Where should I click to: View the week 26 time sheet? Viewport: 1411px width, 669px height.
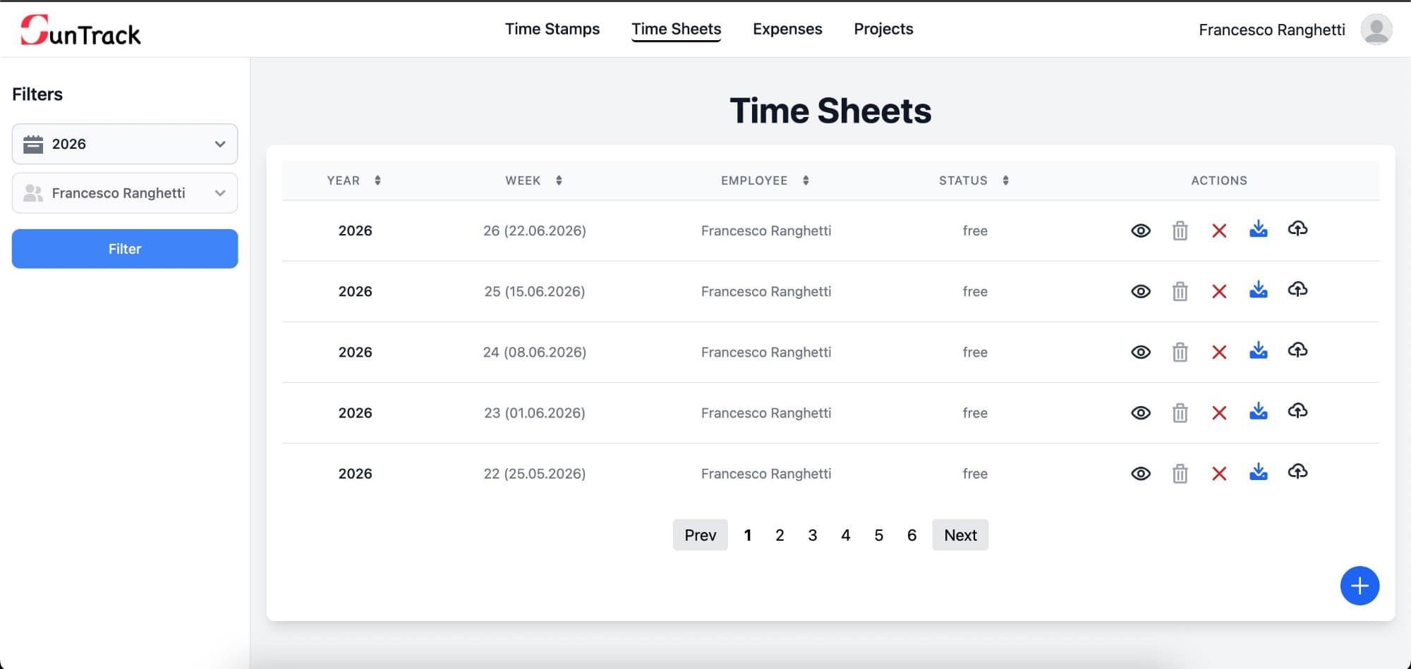coord(1141,231)
